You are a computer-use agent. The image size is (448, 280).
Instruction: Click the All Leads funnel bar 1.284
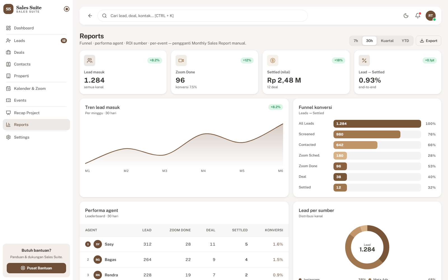pos(377,124)
